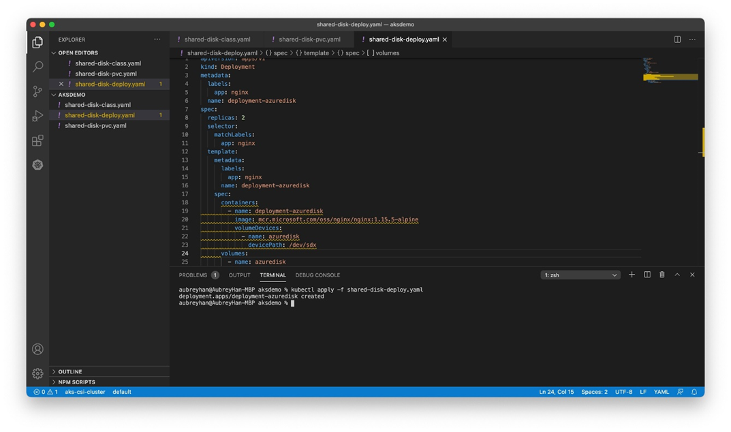731x432 pixels.
Task: Open the Extensions view
Action: tap(37, 140)
